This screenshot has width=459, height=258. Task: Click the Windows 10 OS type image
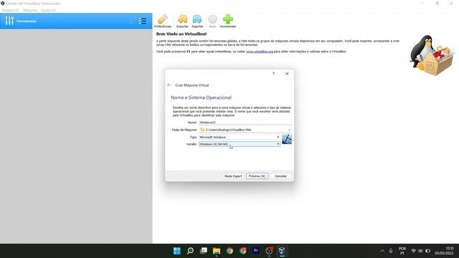[287, 139]
